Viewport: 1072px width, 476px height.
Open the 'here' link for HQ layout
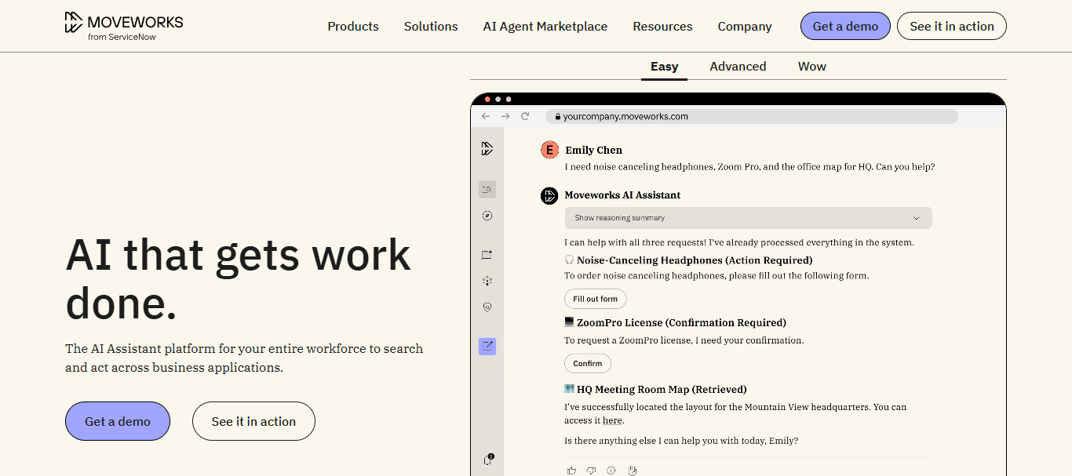tap(612, 421)
